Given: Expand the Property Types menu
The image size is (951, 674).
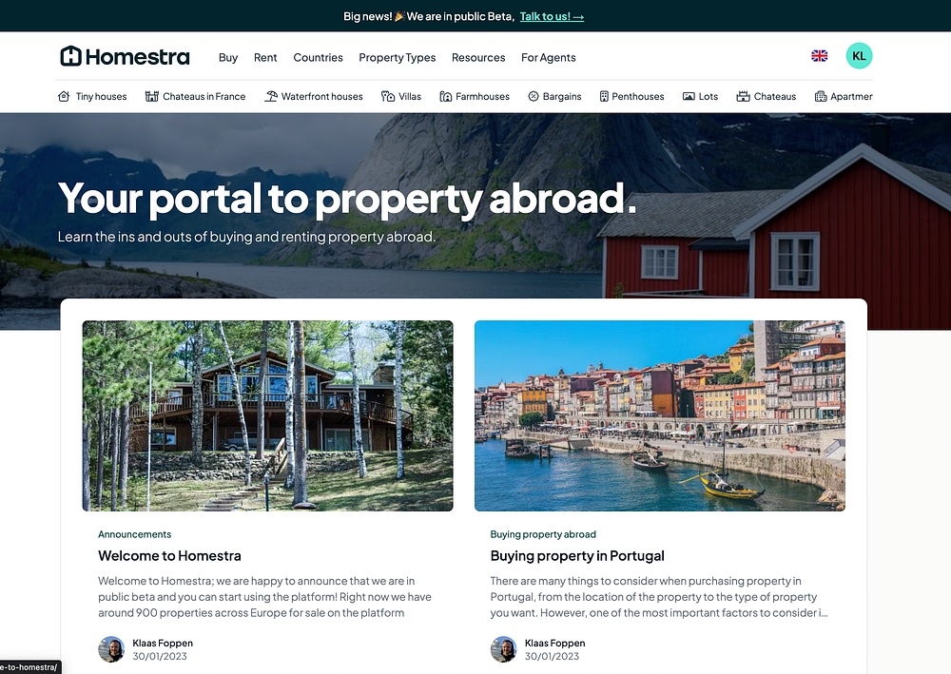Looking at the screenshot, I should (x=398, y=58).
